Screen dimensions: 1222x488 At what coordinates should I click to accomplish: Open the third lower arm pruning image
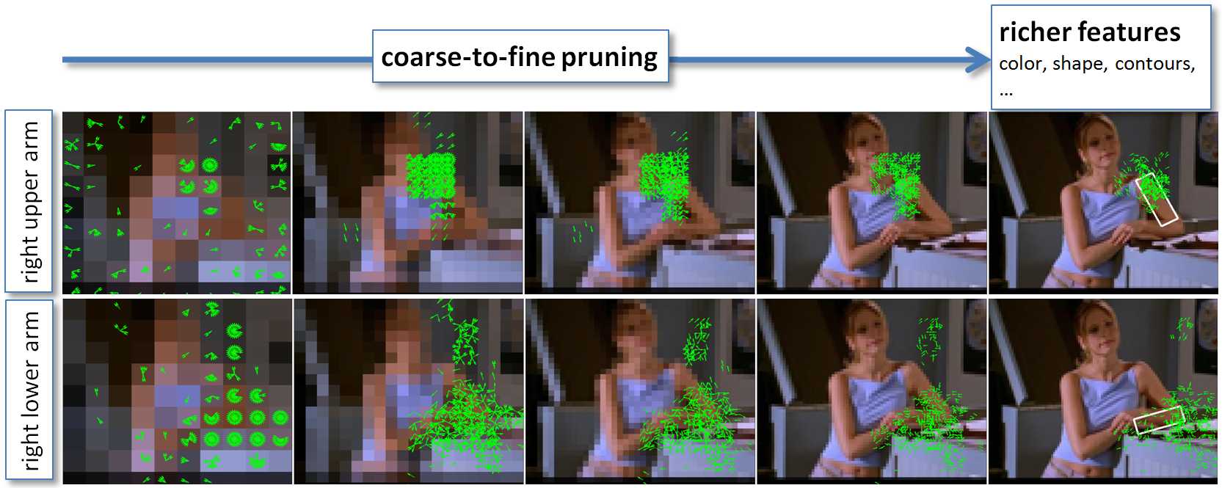click(x=640, y=391)
